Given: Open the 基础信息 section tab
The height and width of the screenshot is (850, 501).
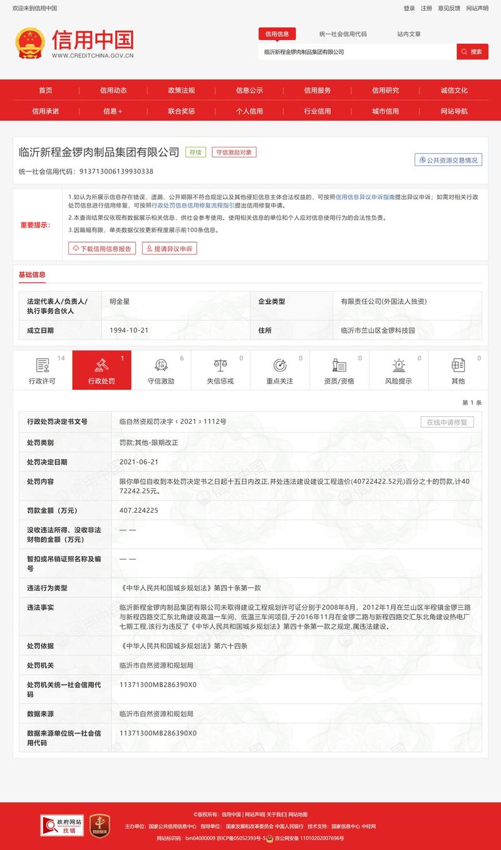Looking at the screenshot, I should pos(32,275).
